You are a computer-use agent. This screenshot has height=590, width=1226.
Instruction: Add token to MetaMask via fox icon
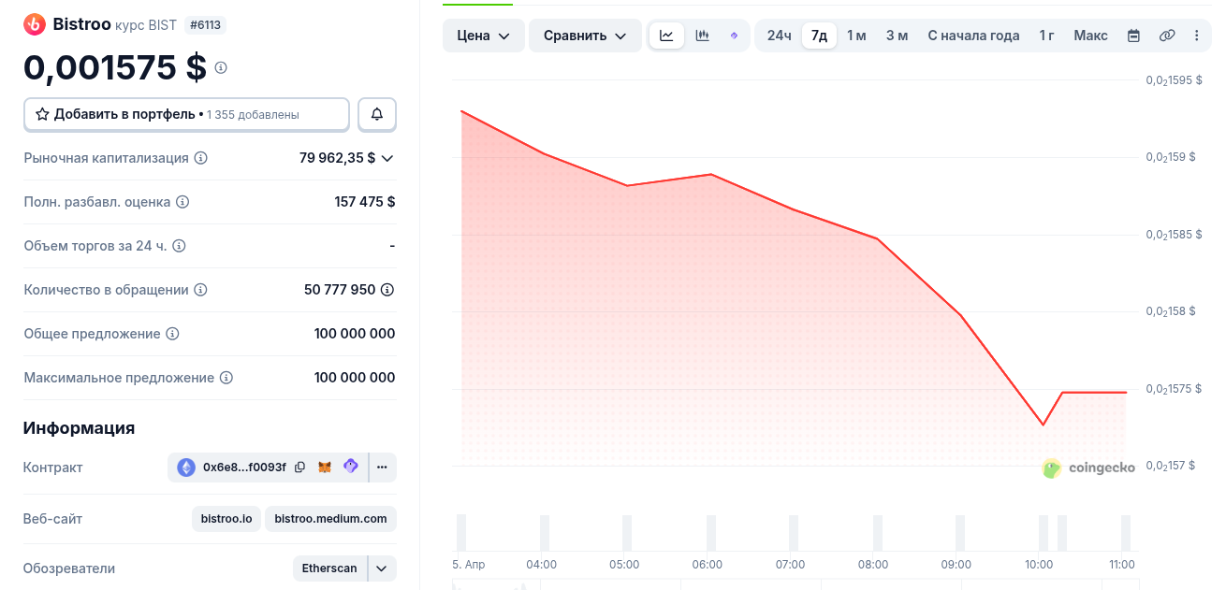325,467
